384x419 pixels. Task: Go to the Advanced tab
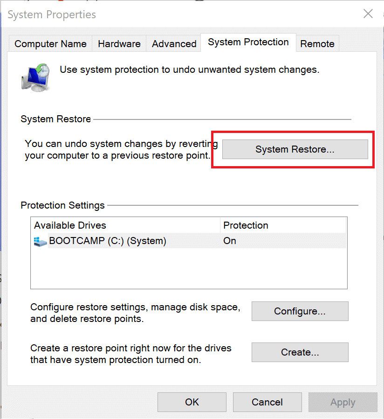coord(174,44)
